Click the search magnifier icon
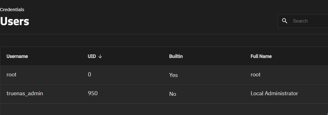The image size is (328, 115). click(x=284, y=21)
